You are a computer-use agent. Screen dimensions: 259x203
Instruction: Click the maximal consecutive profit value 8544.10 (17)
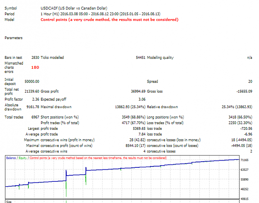[x=136, y=146]
